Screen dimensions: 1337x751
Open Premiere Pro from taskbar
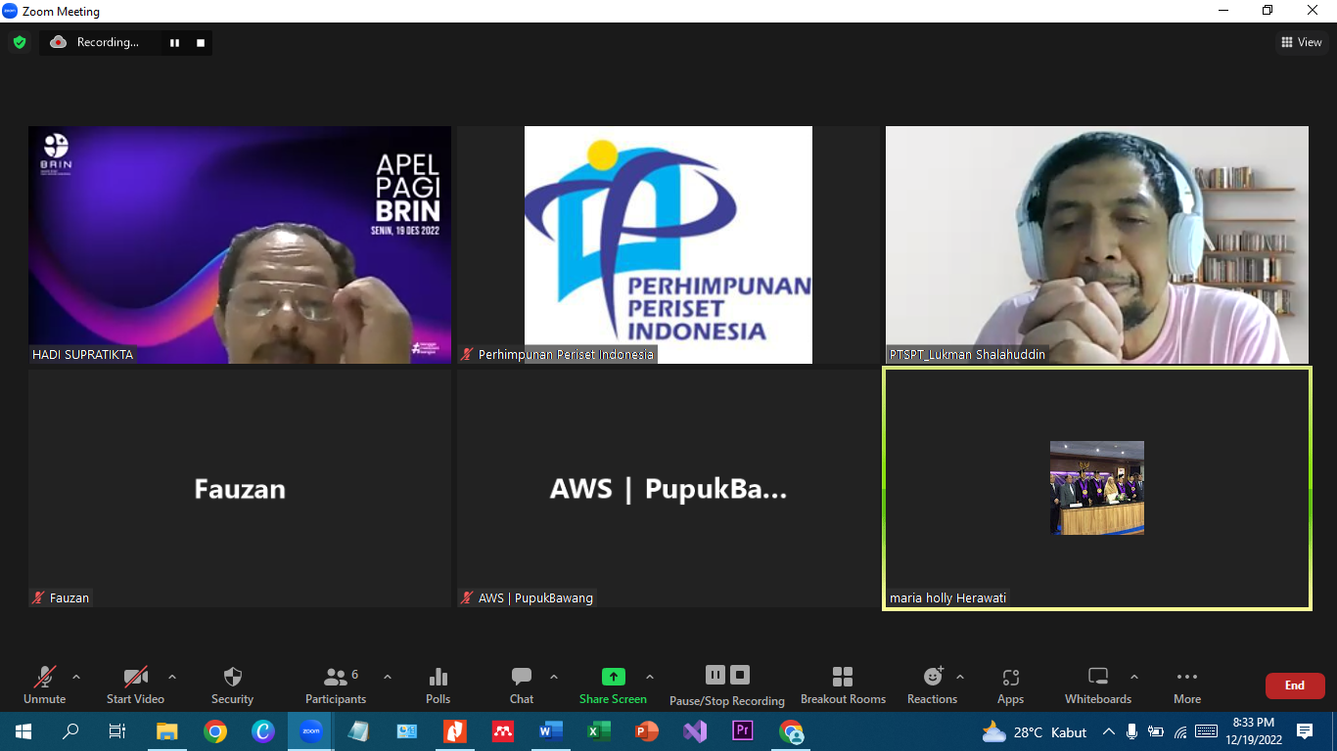point(743,731)
